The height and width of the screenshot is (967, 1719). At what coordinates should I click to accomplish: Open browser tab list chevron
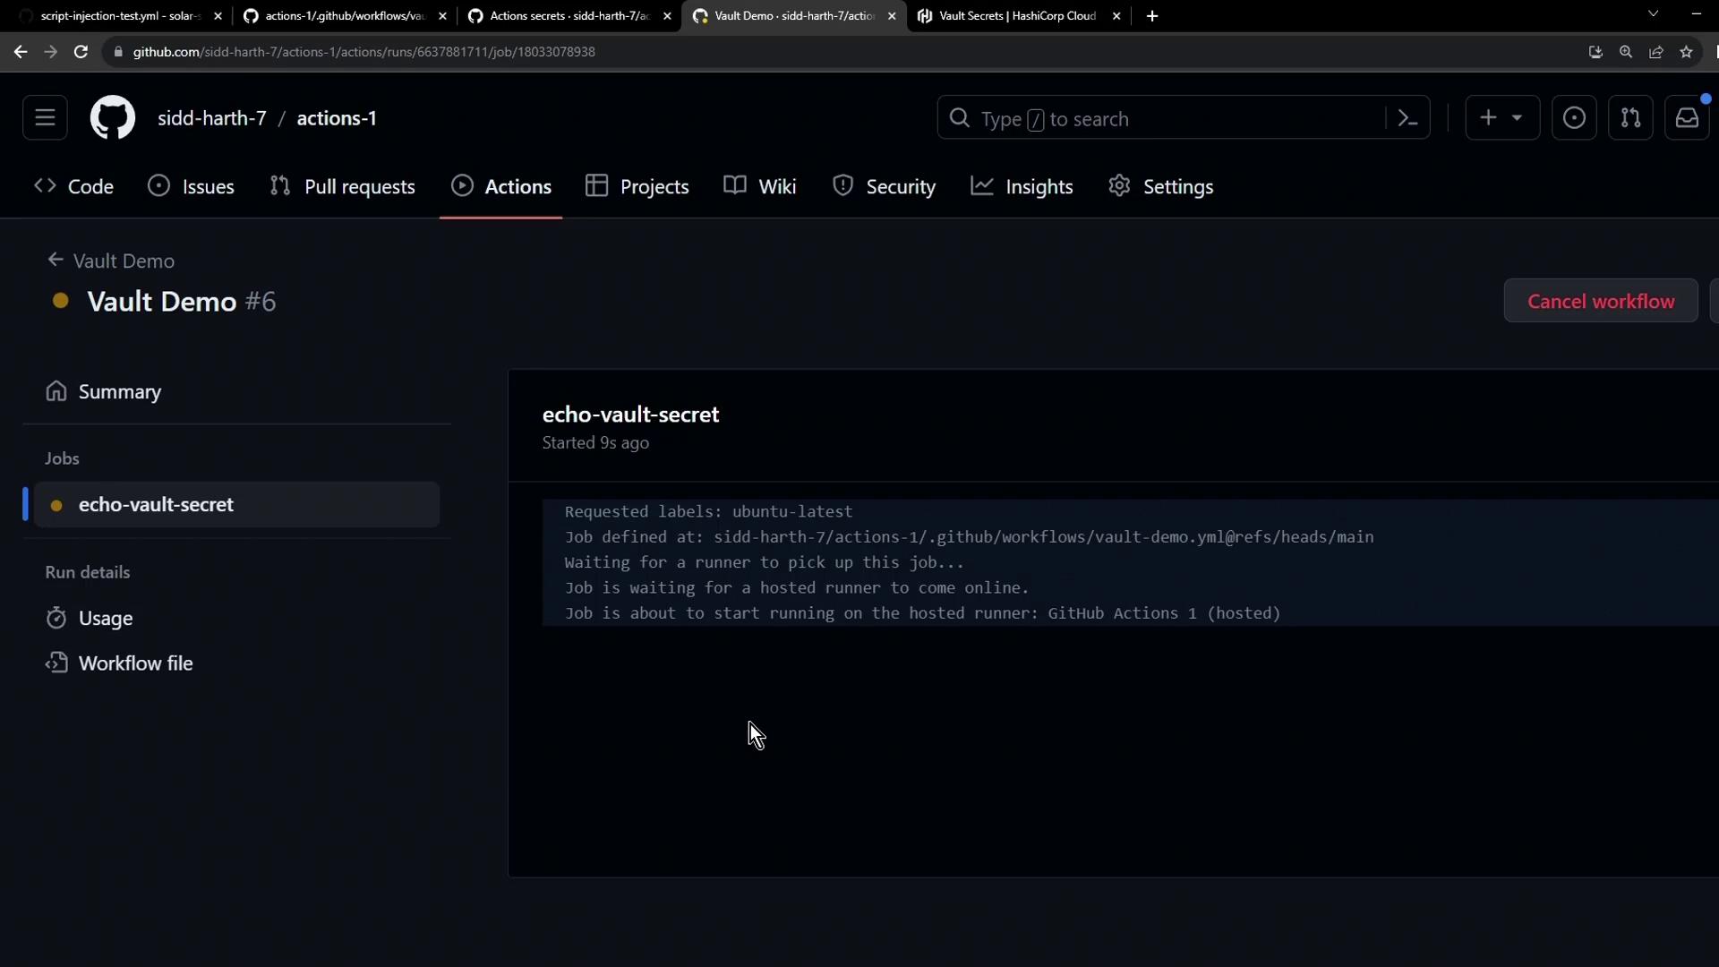pos(1653,14)
